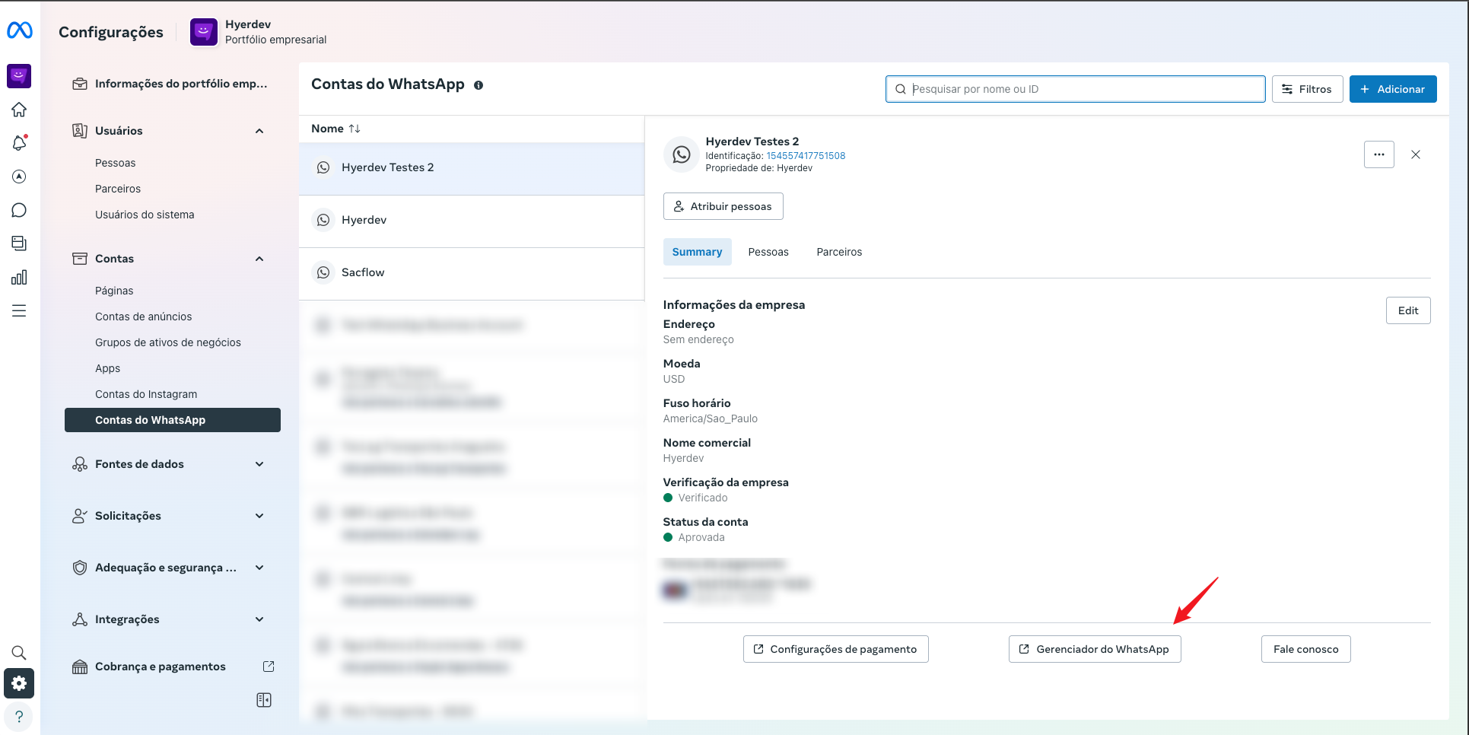The height and width of the screenshot is (735, 1469).
Task: Expand the Fontes de dados section
Action: 259,464
